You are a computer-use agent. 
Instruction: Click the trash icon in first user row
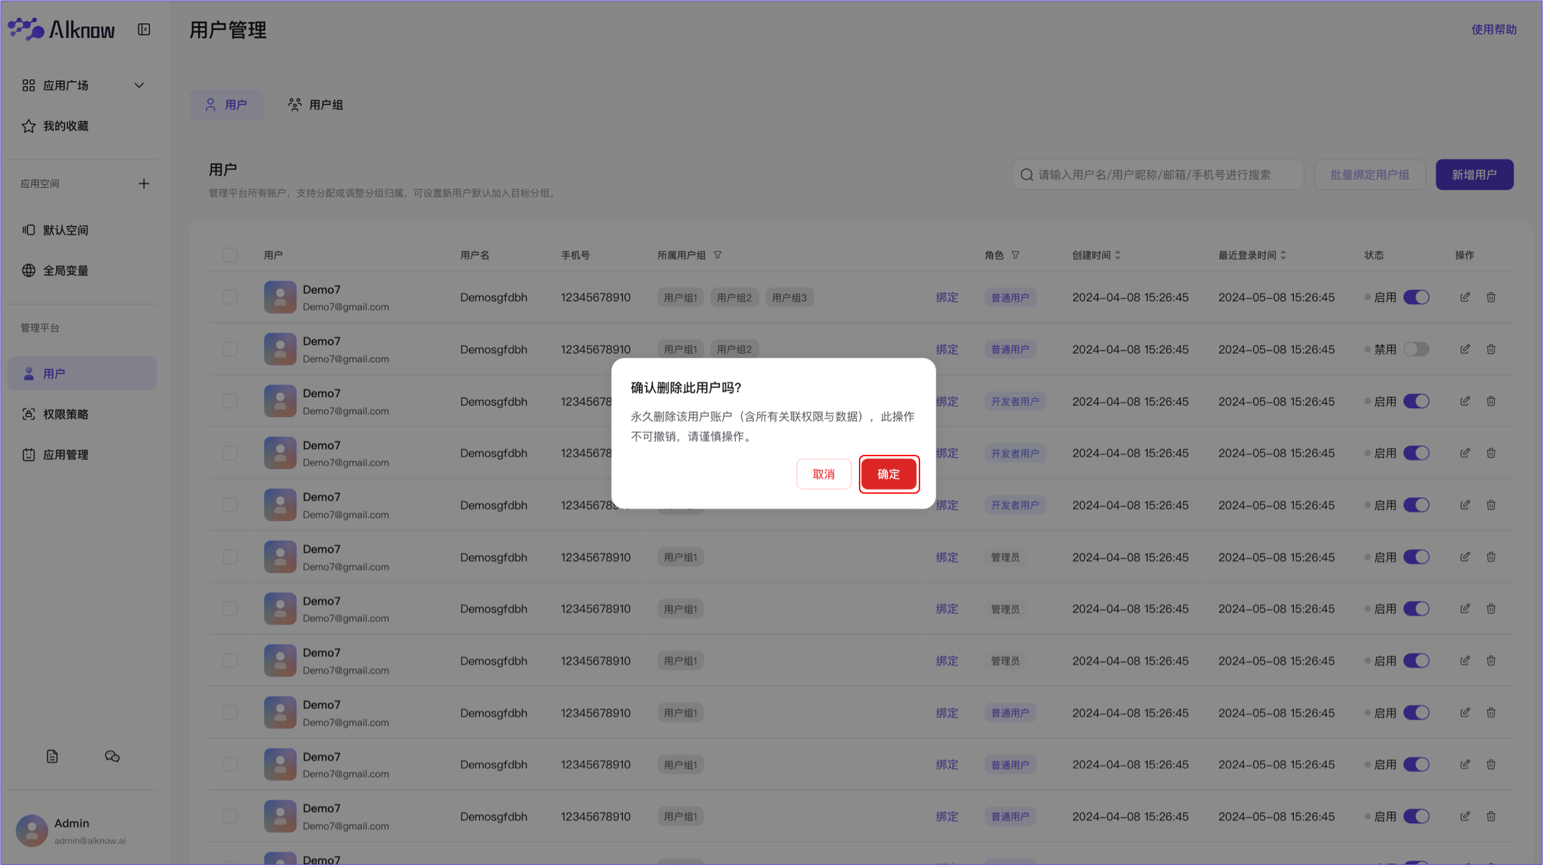click(1491, 297)
